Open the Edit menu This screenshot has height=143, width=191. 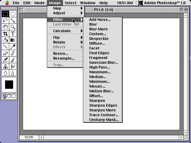[x=27, y=3]
